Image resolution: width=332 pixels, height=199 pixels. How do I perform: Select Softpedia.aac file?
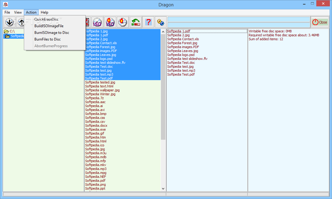coord(95,102)
